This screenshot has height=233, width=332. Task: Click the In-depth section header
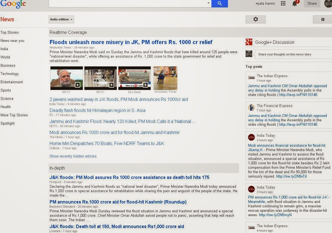pos(57,168)
